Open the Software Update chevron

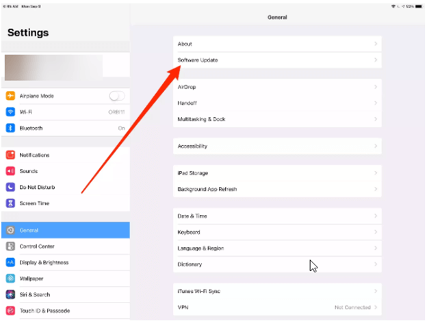[x=376, y=60]
